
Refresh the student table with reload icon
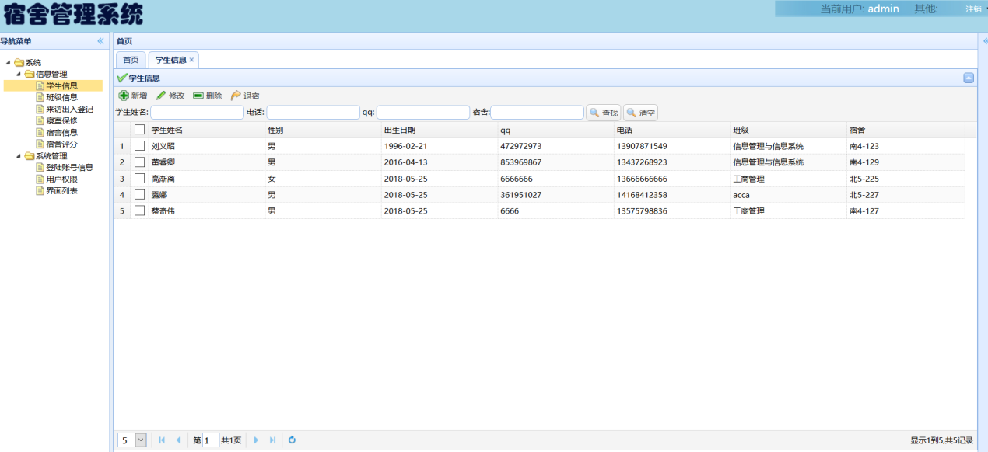pyautogui.click(x=292, y=440)
